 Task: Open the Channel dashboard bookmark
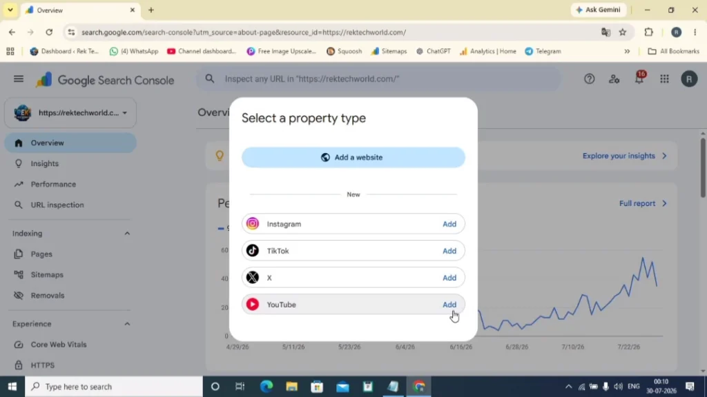(202, 51)
